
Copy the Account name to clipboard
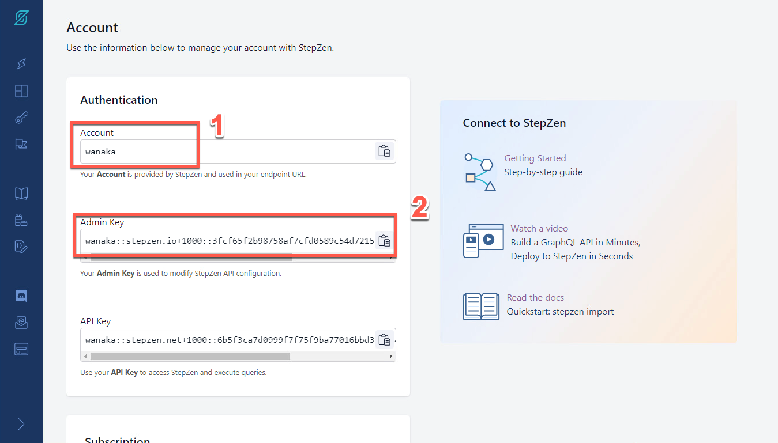(x=384, y=152)
